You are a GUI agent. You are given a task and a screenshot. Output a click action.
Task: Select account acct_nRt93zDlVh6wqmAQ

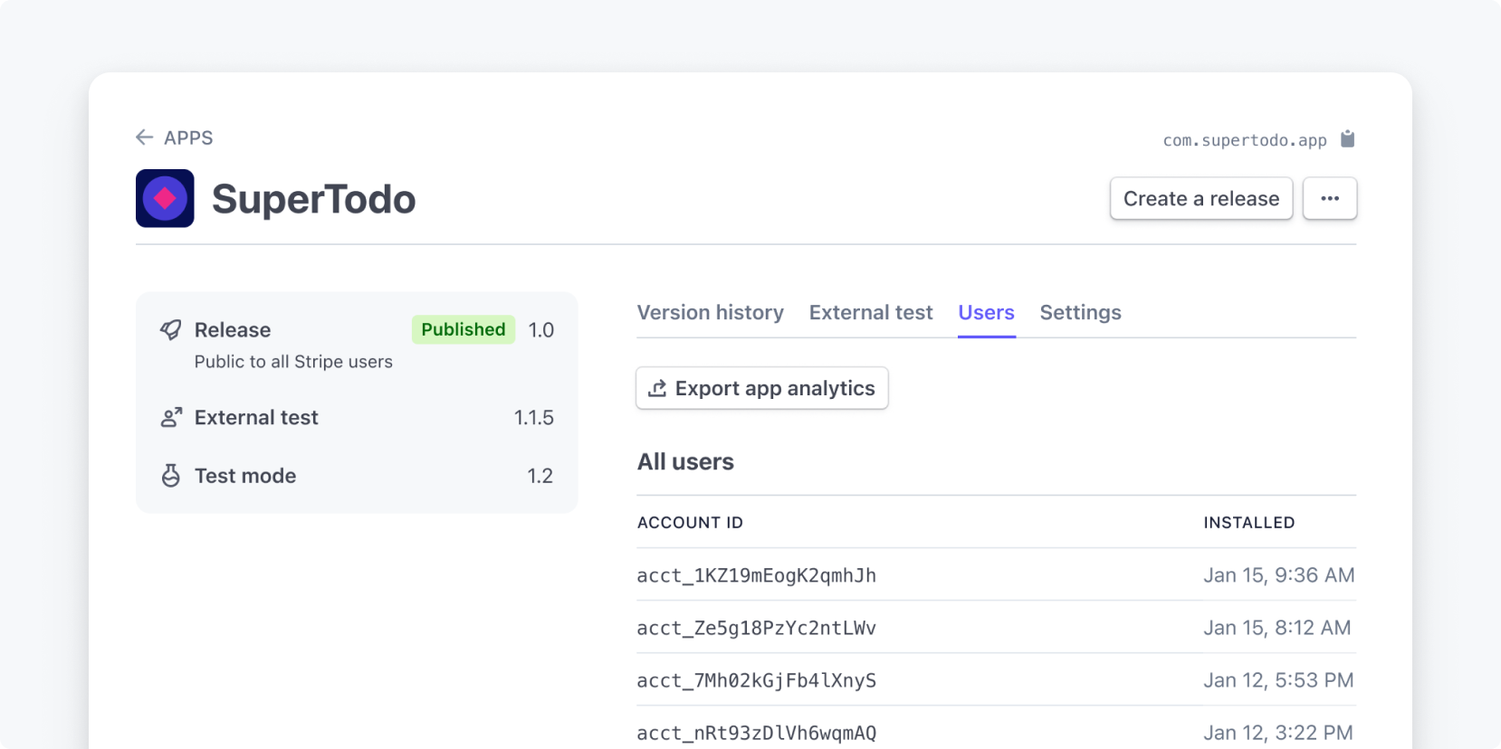[757, 733]
